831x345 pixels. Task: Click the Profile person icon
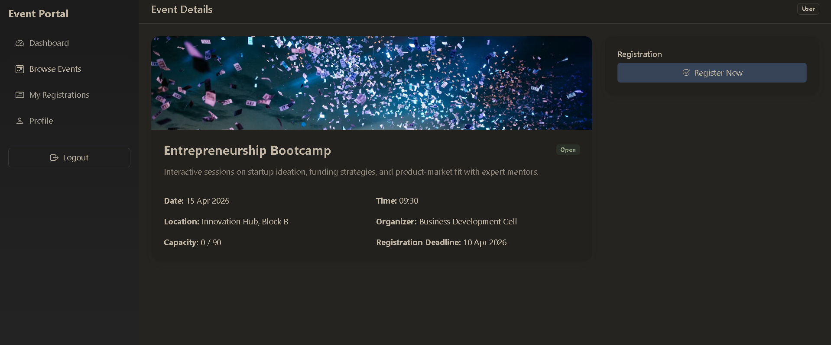point(19,121)
